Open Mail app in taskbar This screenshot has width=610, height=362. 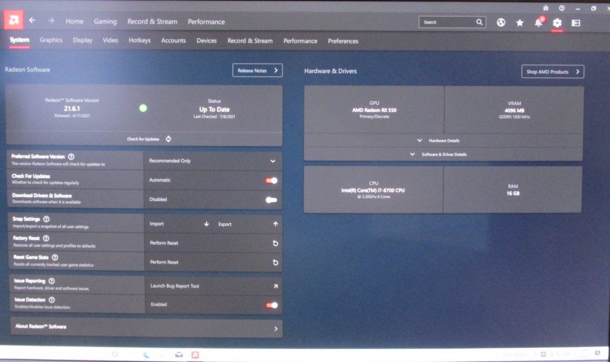tap(179, 355)
